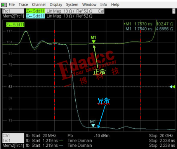The height and width of the screenshot is (149, 177).
Task: Open the Window menu
Action: (x=89, y=5)
